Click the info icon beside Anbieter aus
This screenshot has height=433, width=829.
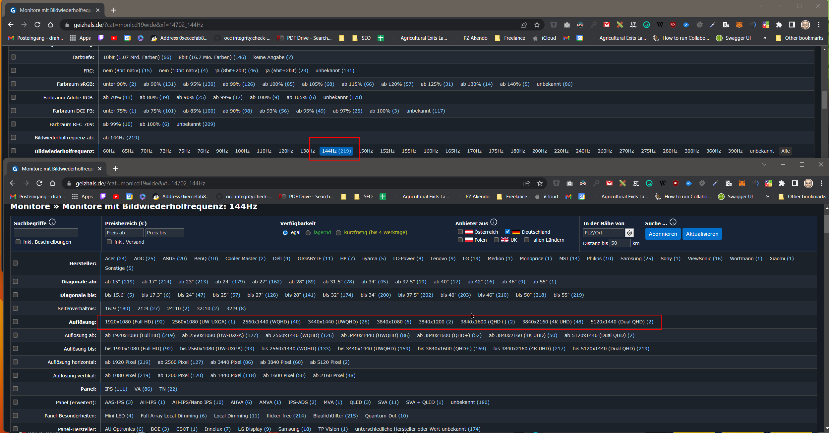494,222
